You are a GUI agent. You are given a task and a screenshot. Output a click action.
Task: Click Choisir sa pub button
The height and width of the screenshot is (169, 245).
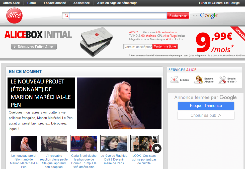[206, 115]
